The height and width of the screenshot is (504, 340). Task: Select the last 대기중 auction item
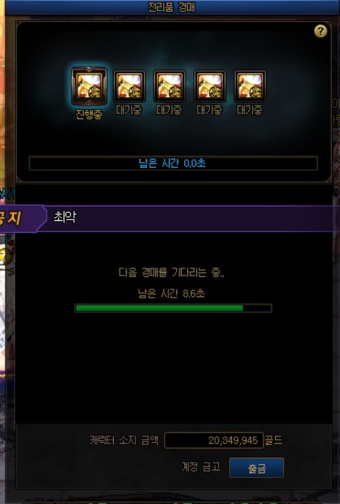point(250,86)
